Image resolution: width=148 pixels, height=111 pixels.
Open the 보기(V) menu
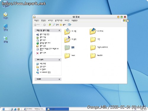50,20
